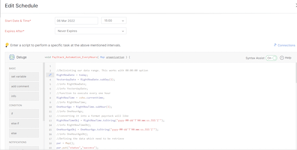Viewport: 297px width, 150px height.
Task: Toggle the Syntax Assist switch
Action: [271, 58]
